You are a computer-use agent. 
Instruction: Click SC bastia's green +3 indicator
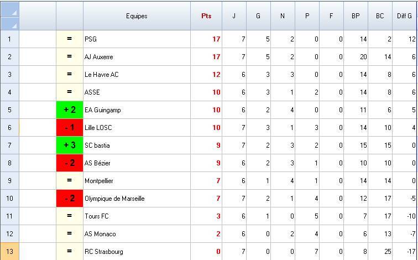point(70,145)
